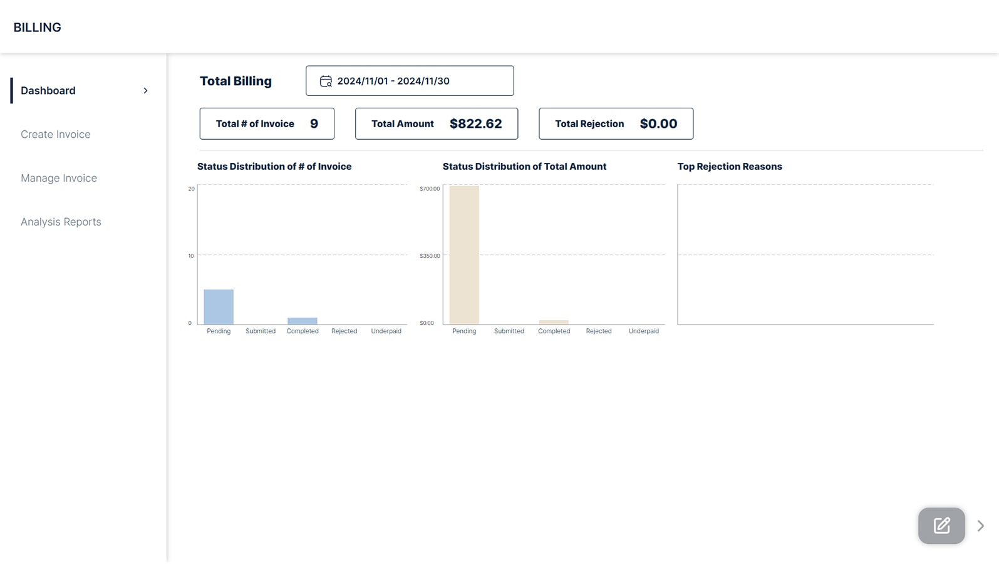The width and height of the screenshot is (999, 564).
Task: Expand the arrow next to the edit button
Action: click(x=981, y=526)
